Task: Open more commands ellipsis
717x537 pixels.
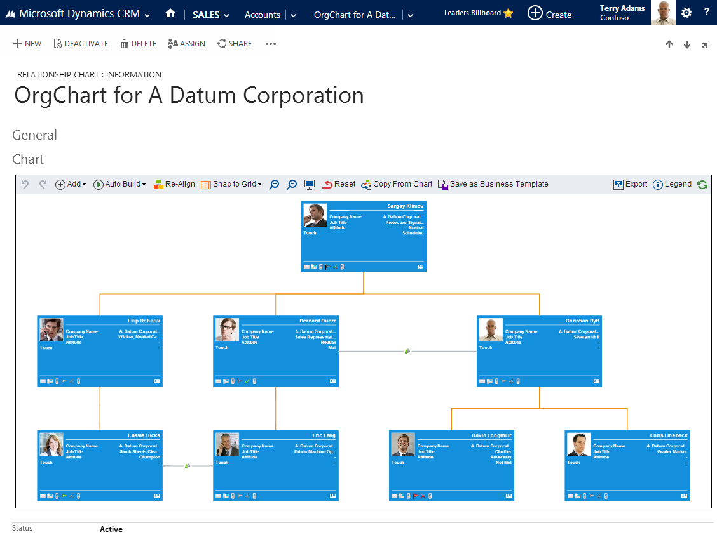Action: [x=271, y=44]
